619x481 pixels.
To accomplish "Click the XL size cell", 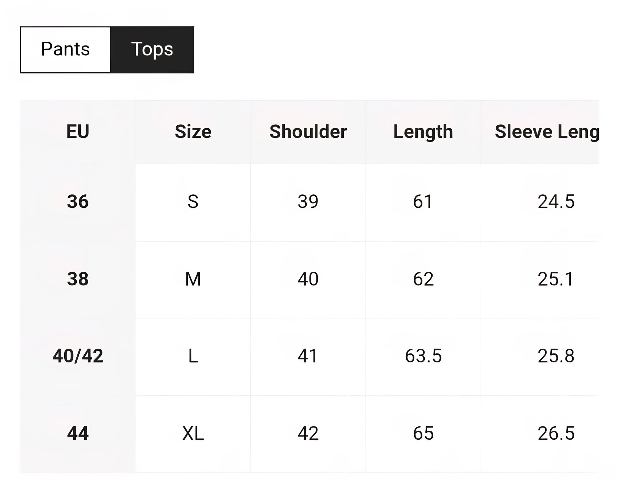I will click(193, 433).
